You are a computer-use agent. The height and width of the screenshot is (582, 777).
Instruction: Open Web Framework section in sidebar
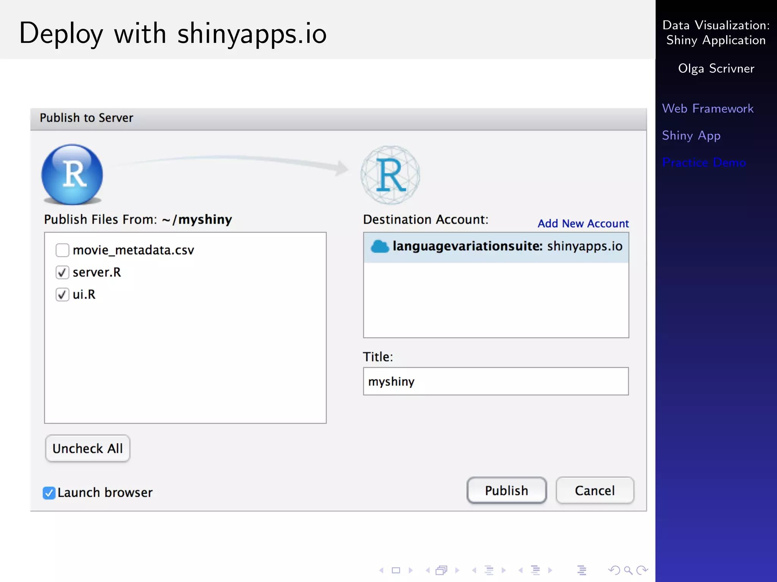click(x=708, y=108)
